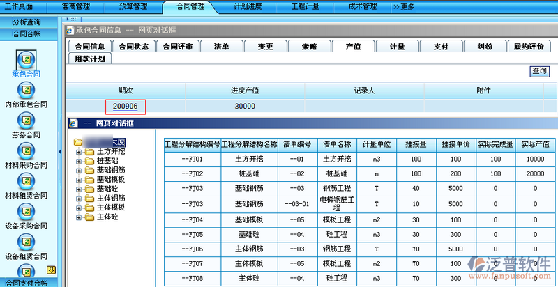Open the 承包合同 sidebar icon

tap(26, 59)
